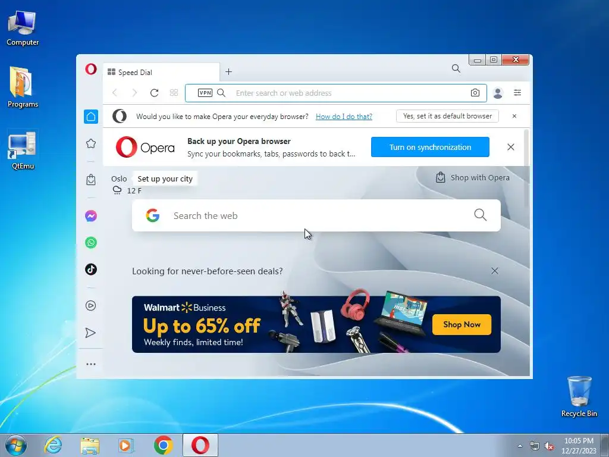Click the 12 F weather temperature
Viewport: 609px width, 457px height.
[x=134, y=190]
